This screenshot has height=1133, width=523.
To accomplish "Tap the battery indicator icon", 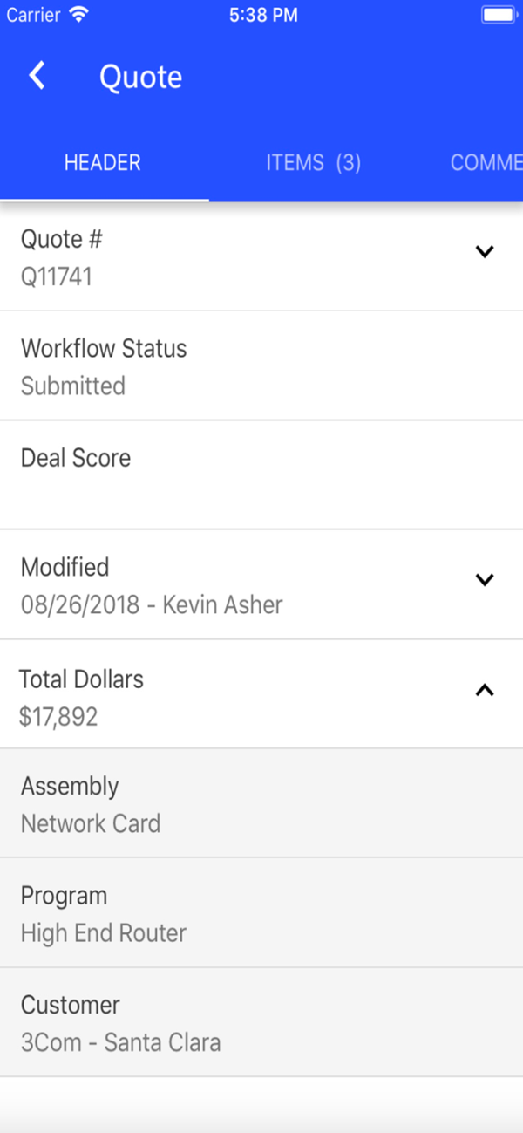I will point(499,15).
